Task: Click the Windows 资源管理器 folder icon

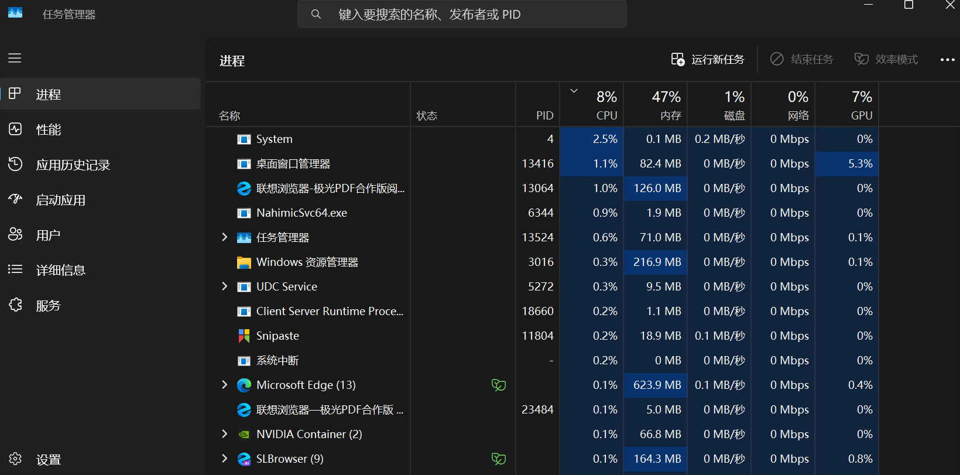Action: tap(244, 262)
